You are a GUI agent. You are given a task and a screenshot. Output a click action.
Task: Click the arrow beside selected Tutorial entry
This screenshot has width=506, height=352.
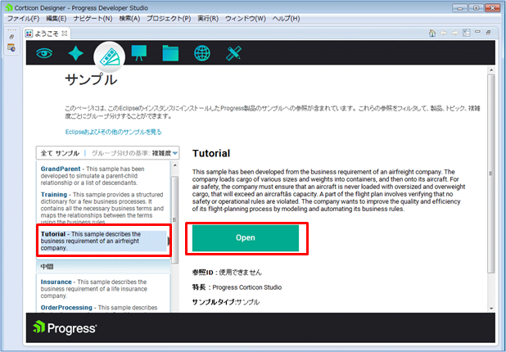[169, 241]
